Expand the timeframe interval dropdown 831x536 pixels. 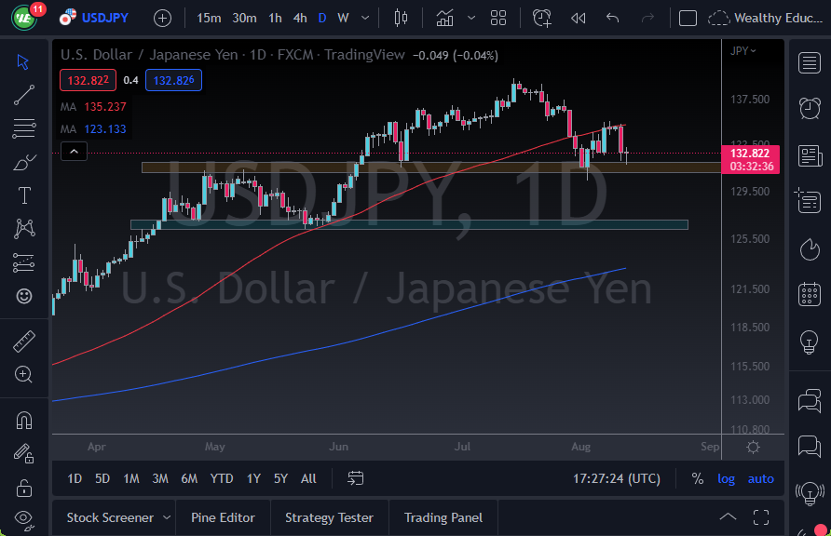pos(365,18)
